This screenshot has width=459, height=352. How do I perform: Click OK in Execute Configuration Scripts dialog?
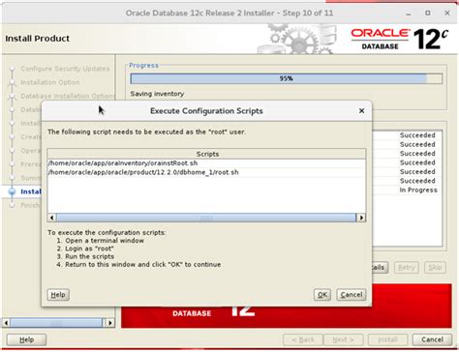click(x=322, y=295)
